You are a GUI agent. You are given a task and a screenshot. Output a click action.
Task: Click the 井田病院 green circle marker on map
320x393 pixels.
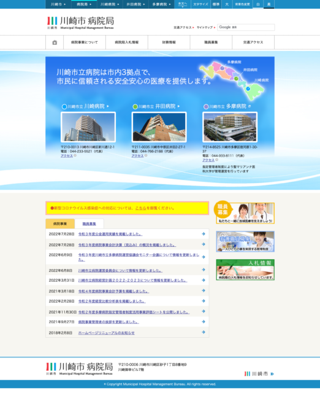236,79
